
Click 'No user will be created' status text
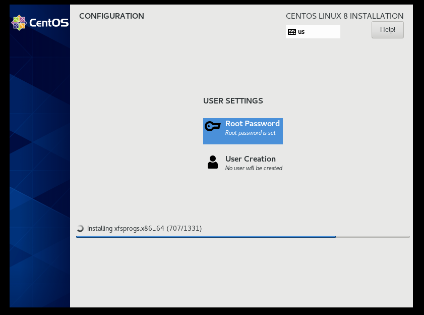[x=254, y=168]
